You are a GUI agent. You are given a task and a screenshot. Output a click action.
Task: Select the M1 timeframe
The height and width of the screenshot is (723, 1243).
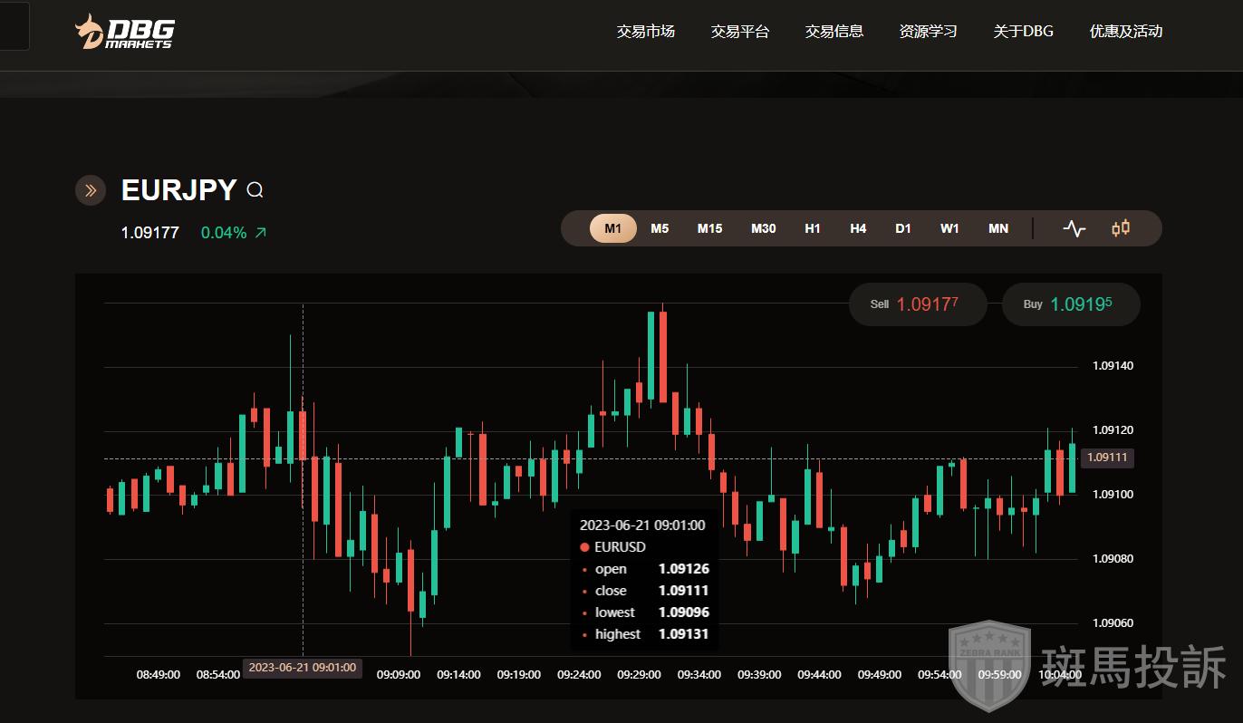613,228
